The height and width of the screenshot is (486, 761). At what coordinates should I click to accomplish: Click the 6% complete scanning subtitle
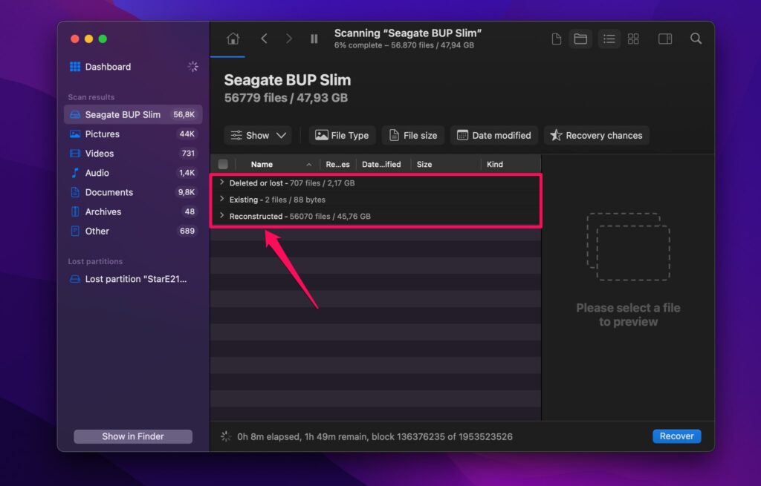(404, 45)
